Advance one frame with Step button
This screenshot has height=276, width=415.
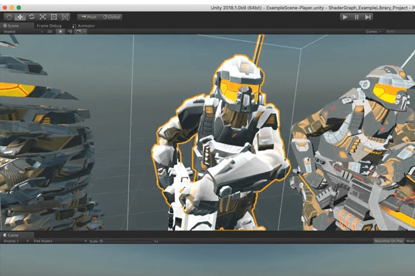click(368, 17)
